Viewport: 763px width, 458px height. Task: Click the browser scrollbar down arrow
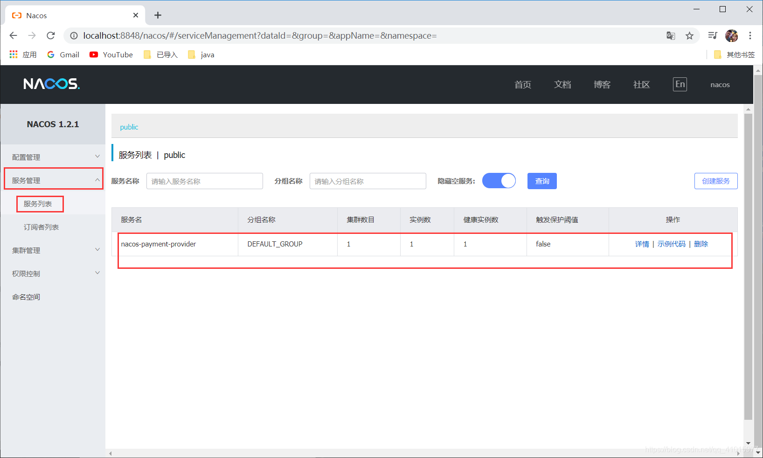758,452
